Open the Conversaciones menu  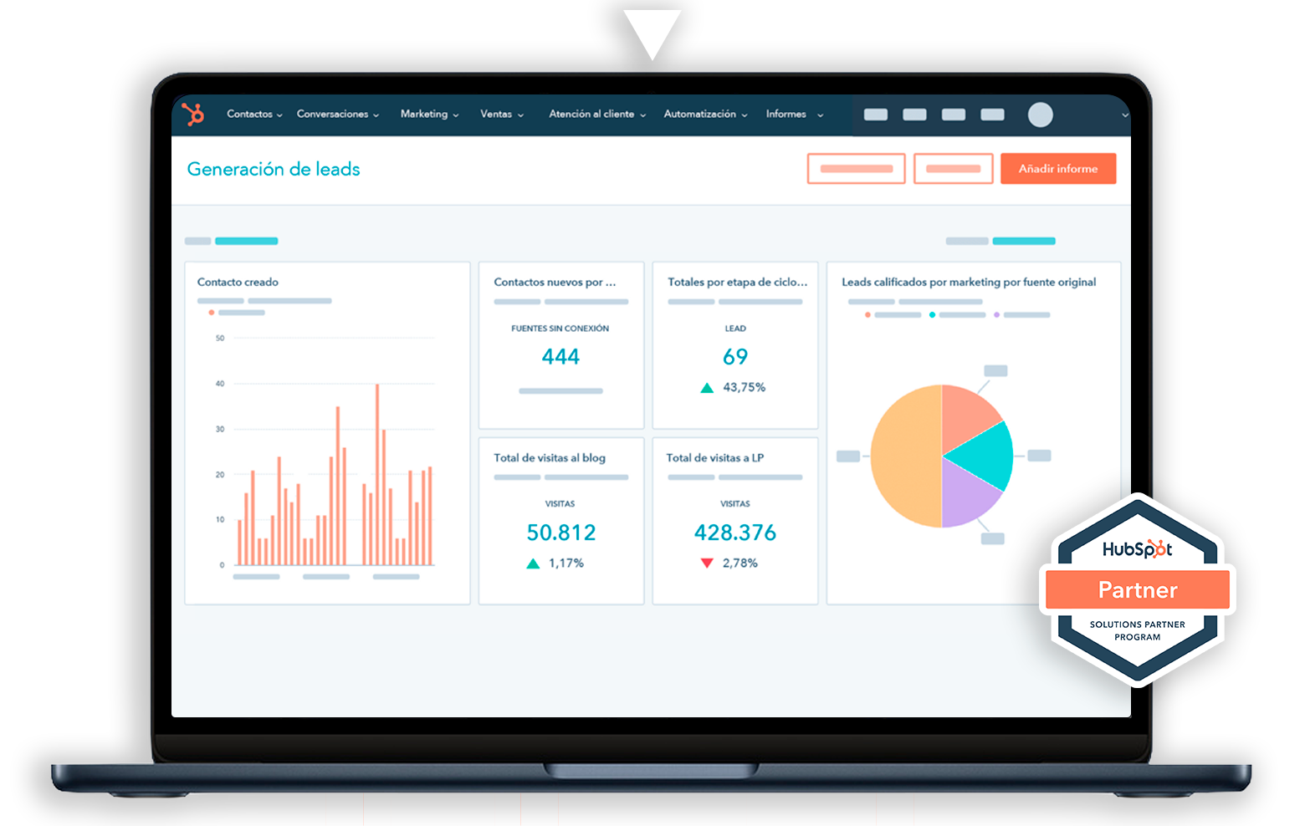click(x=337, y=114)
